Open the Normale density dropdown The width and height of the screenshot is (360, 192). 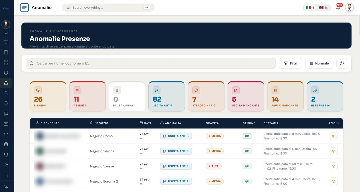pos(319,63)
